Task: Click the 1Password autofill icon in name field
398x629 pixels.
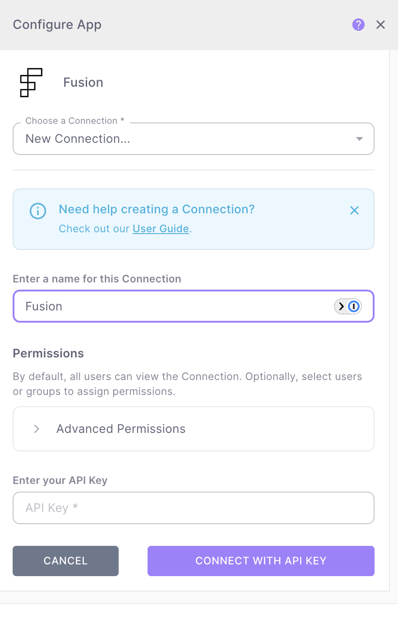Action: click(x=354, y=306)
